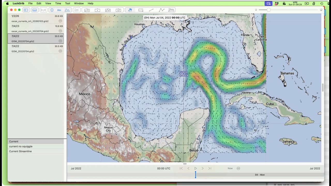Select the region shape toolbar icon

pos(118,10)
